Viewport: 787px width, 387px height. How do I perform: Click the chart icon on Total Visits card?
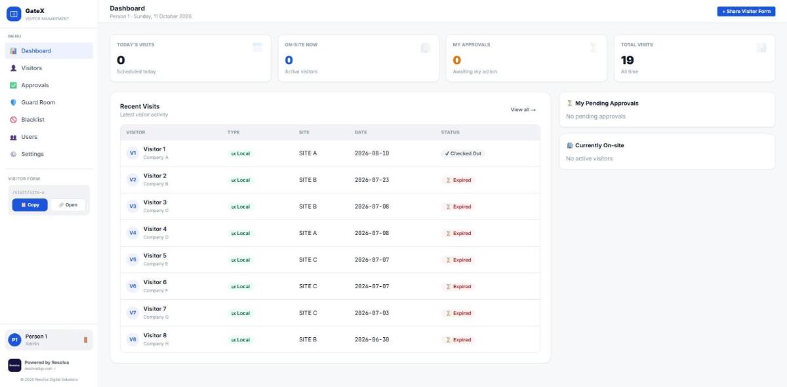[x=761, y=47]
